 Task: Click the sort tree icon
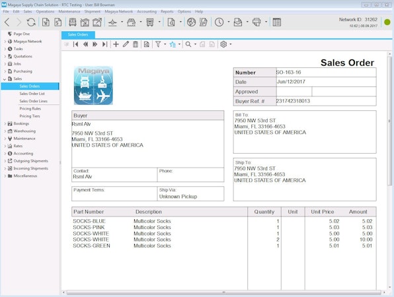173,44
